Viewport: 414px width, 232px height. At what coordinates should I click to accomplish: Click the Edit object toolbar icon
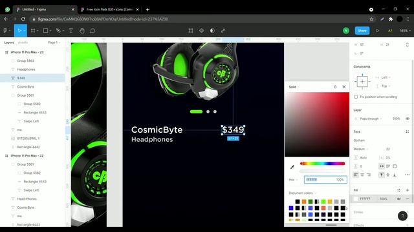tap(191, 31)
